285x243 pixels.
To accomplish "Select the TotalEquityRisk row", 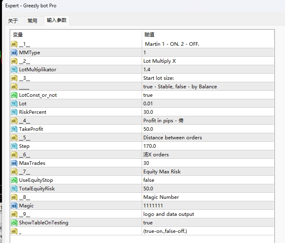I will 37,189.
